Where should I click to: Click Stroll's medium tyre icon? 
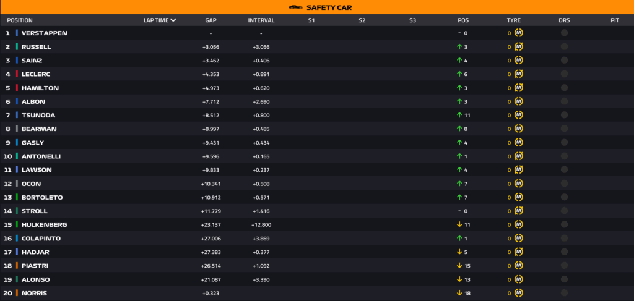point(518,211)
